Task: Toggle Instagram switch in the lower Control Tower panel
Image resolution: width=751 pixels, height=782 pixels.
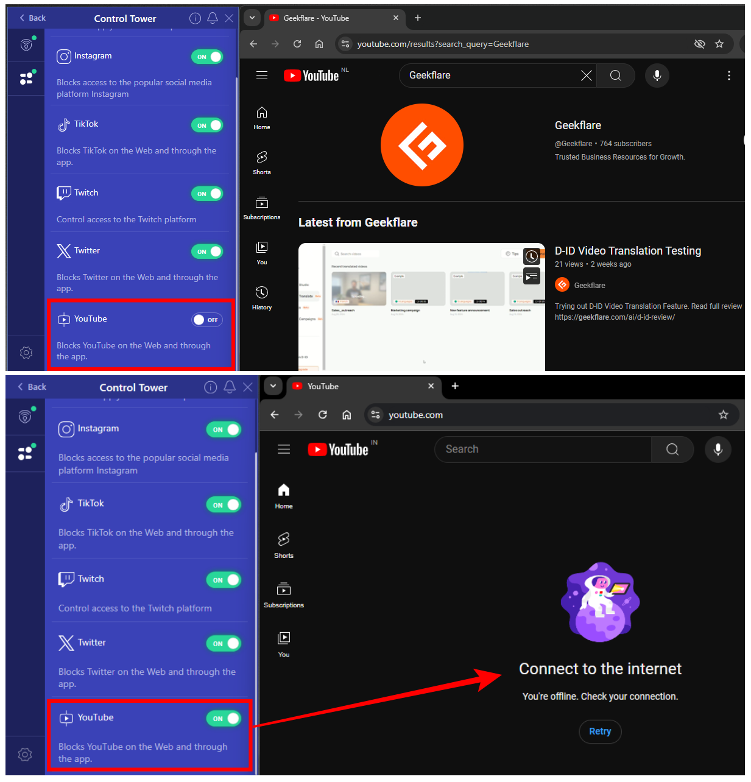Action: tap(224, 429)
